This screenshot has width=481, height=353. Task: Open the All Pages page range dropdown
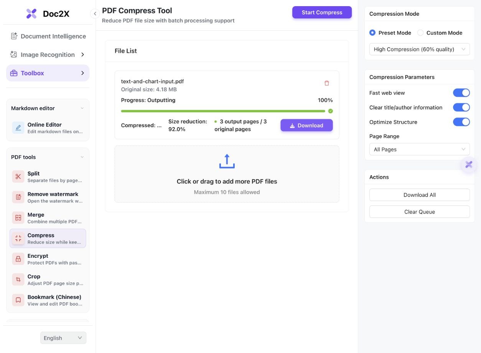[x=420, y=149]
